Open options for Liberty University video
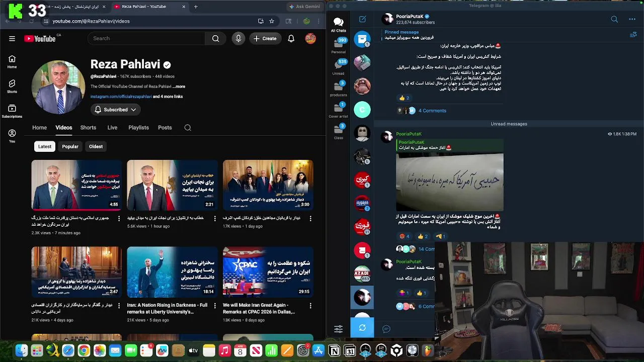 pos(215,305)
